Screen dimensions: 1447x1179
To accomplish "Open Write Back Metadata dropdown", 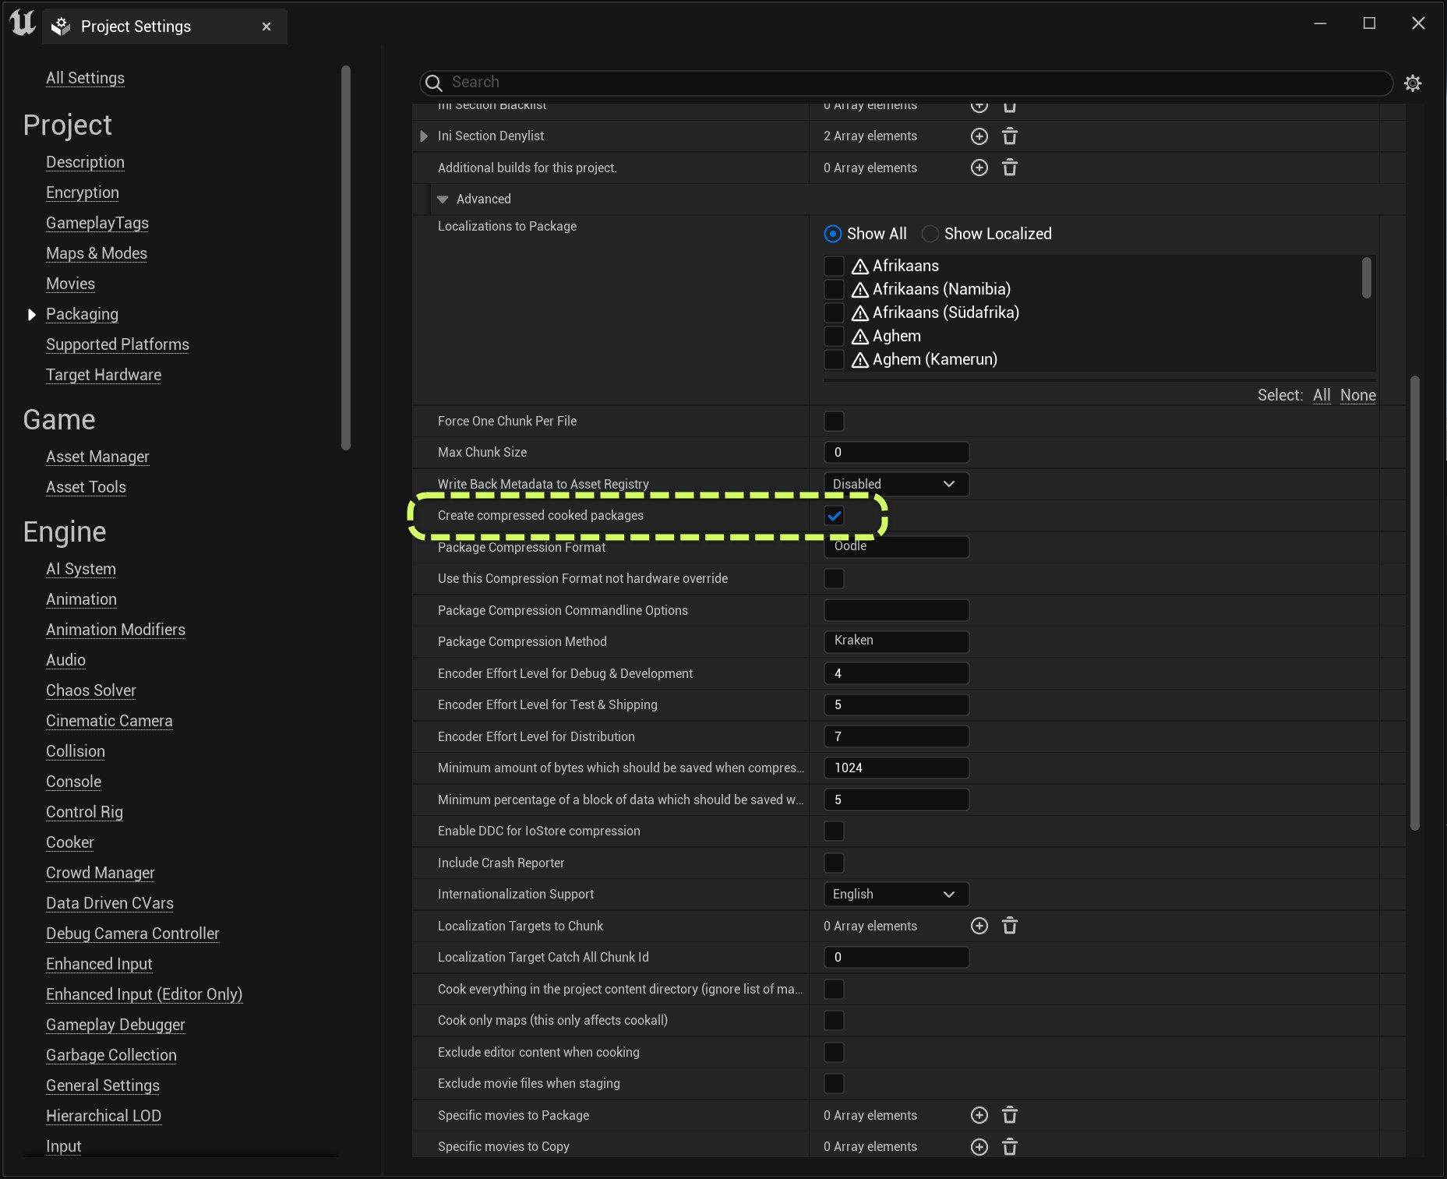I will coord(895,484).
